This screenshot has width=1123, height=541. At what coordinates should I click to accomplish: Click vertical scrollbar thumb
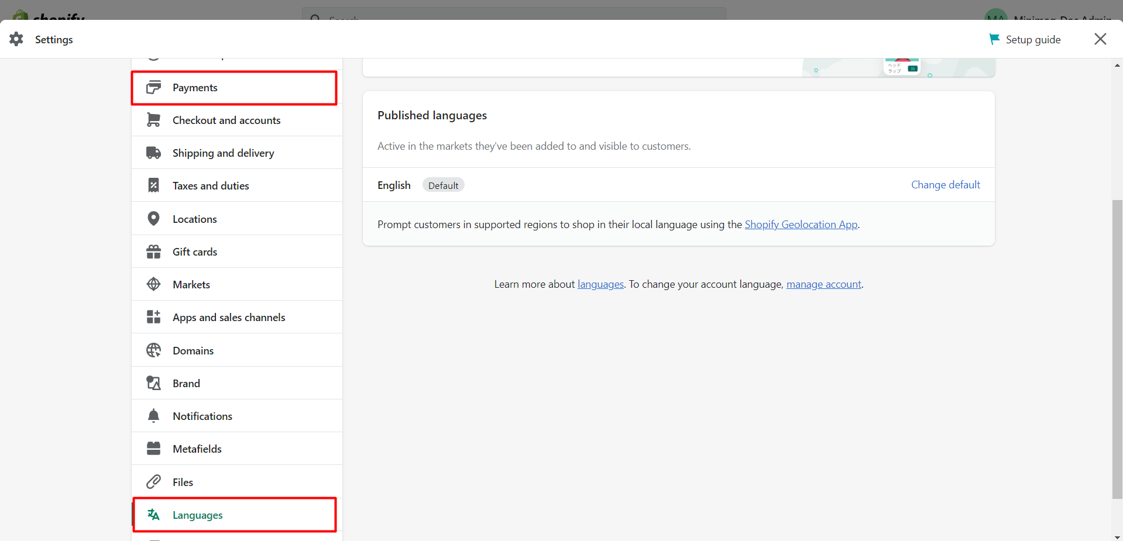(1117, 349)
